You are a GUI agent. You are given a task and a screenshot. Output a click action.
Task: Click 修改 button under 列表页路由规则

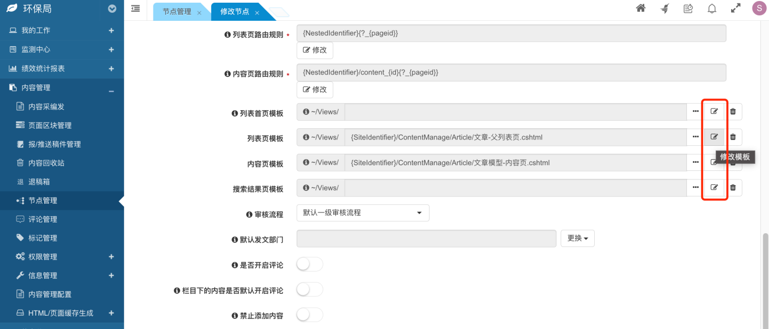coord(314,51)
